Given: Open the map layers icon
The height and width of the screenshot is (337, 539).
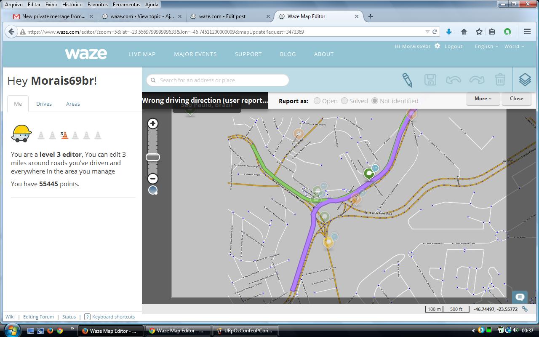Looking at the screenshot, I should tap(525, 80).
